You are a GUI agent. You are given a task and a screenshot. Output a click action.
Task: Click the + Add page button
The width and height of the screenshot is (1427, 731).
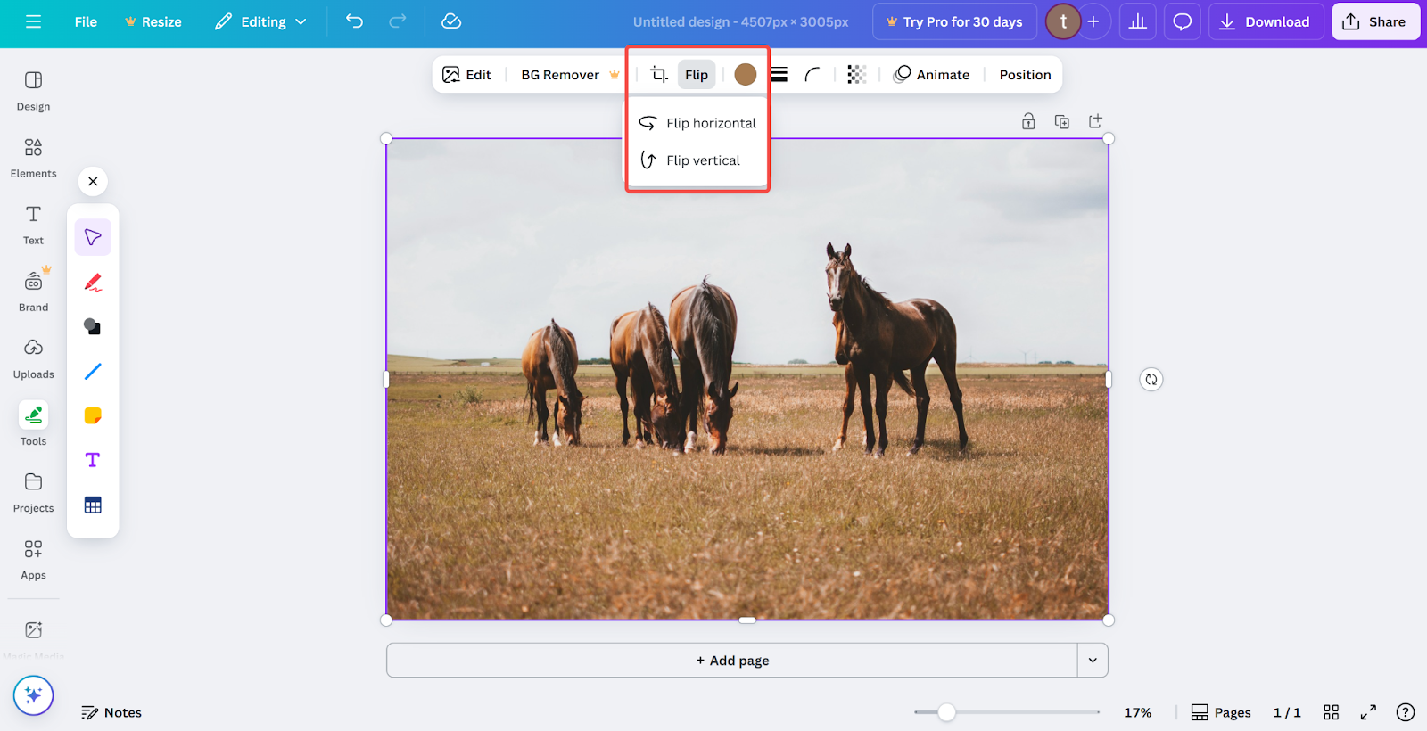(732, 661)
